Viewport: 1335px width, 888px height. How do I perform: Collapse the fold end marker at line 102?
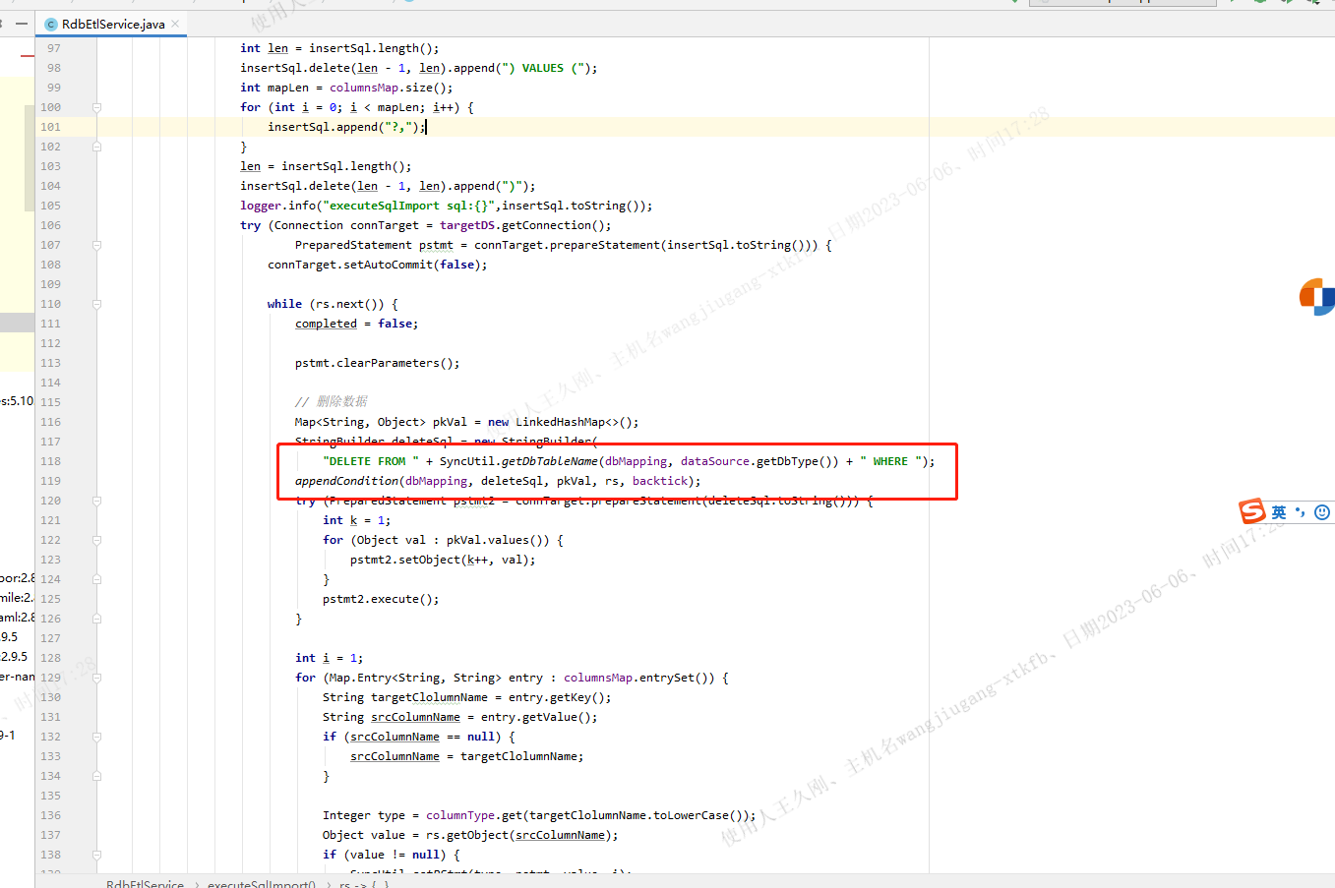coord(96,147)
